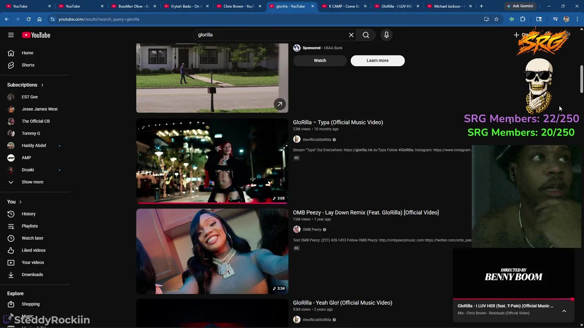
Task: Open Chrome profile avatar
Action: coord(566,19)
